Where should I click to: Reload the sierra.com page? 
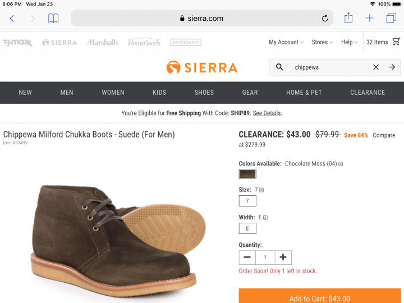tap(325, 19)
